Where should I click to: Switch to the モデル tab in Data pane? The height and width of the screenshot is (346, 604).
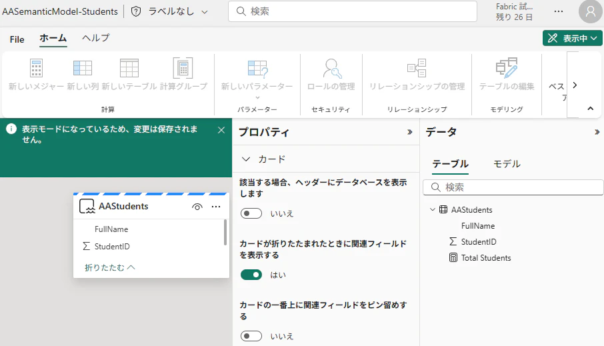[507, 164]
